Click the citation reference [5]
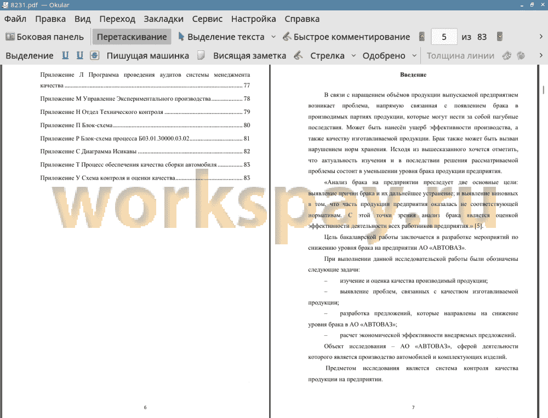Screen dimensions: 548x418 pyautogui.click(x=479, y=226)
